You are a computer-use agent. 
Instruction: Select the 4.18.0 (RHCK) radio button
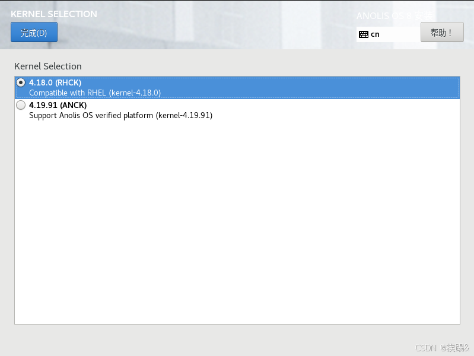tap(21, 82)
